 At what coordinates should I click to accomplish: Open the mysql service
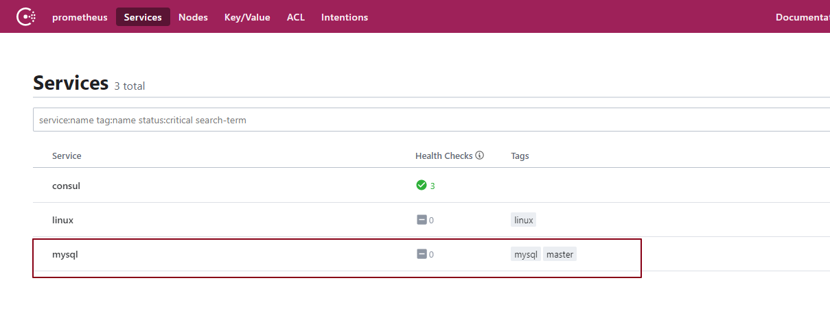coord(65,254)
